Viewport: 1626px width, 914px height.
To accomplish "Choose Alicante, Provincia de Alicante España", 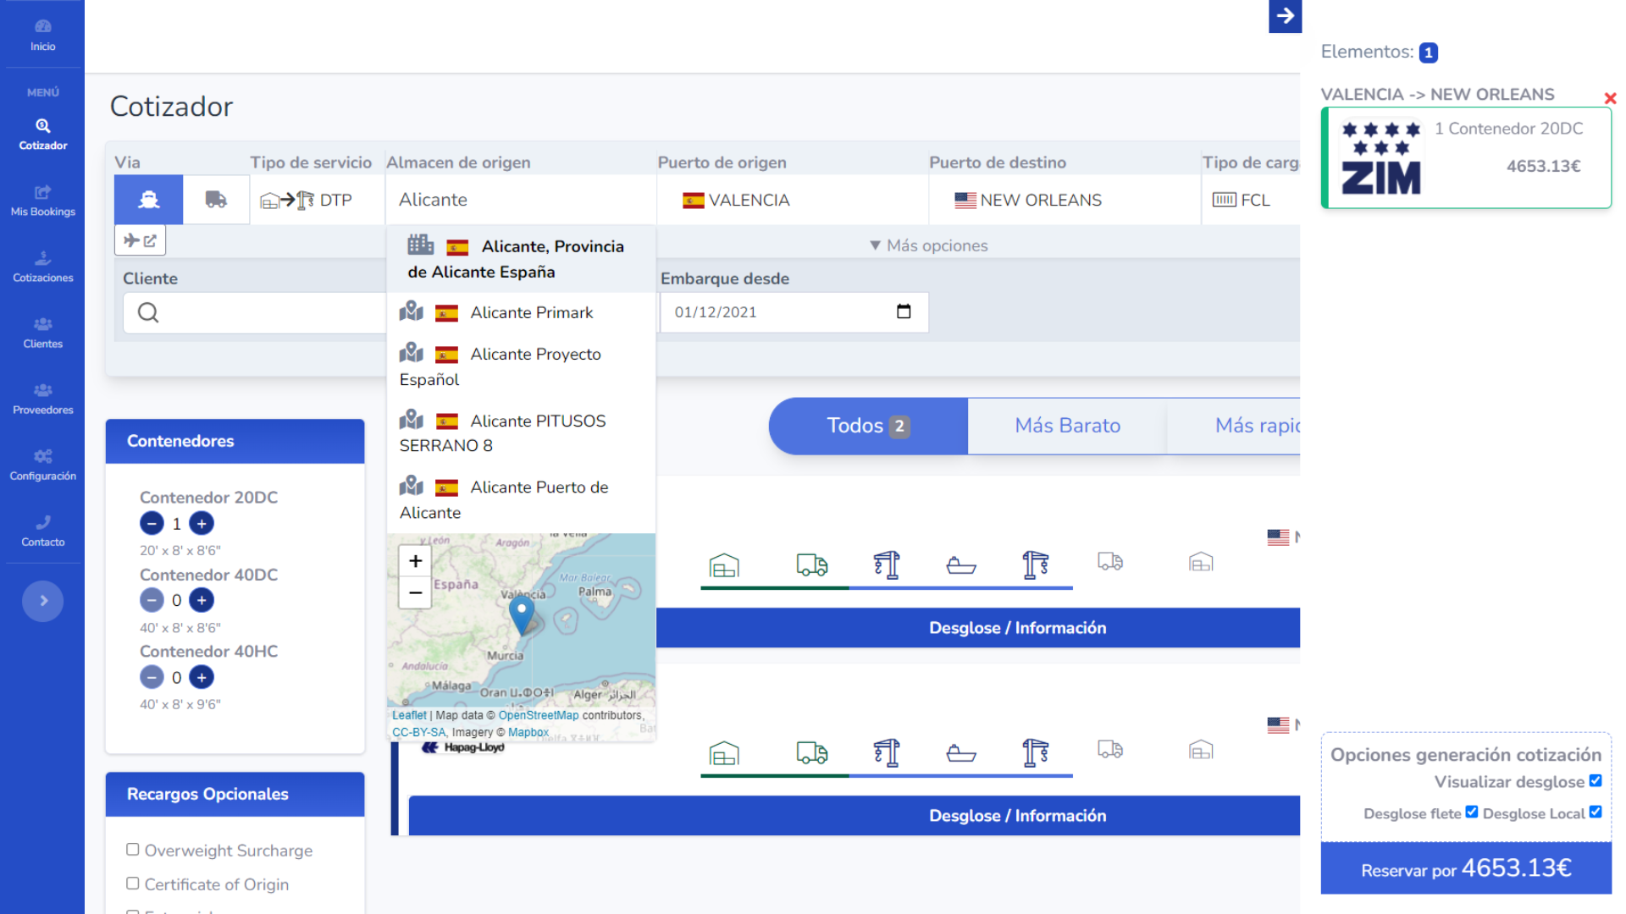I will coord(521,259).
